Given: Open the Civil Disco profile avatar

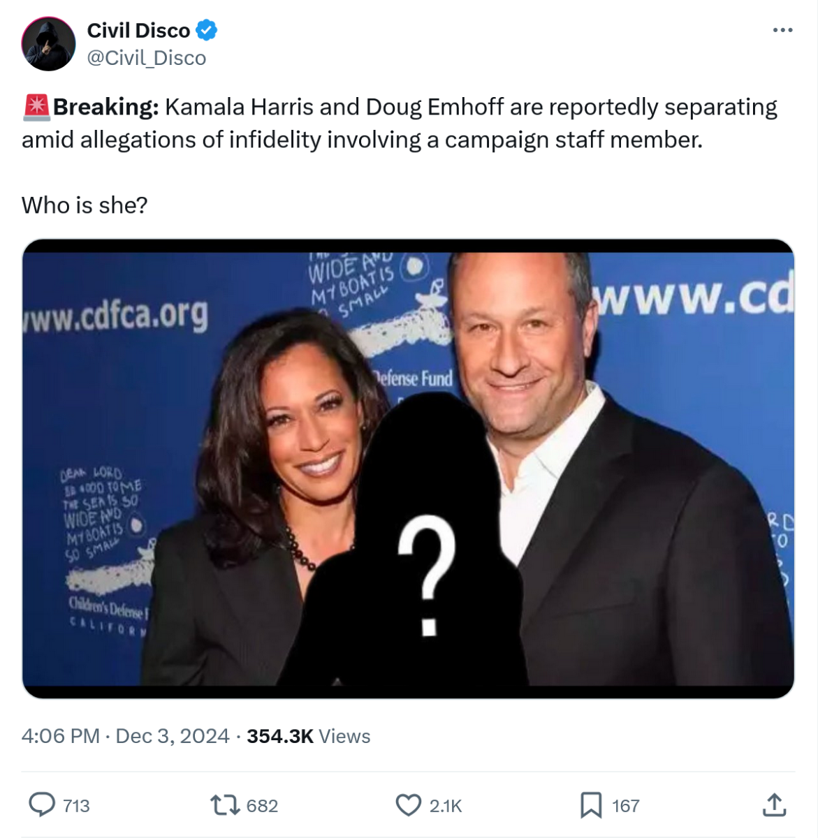Looking at the screenshot, I should 48,44.
